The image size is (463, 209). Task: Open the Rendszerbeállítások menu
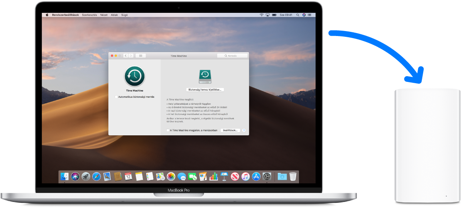point(65,15)
